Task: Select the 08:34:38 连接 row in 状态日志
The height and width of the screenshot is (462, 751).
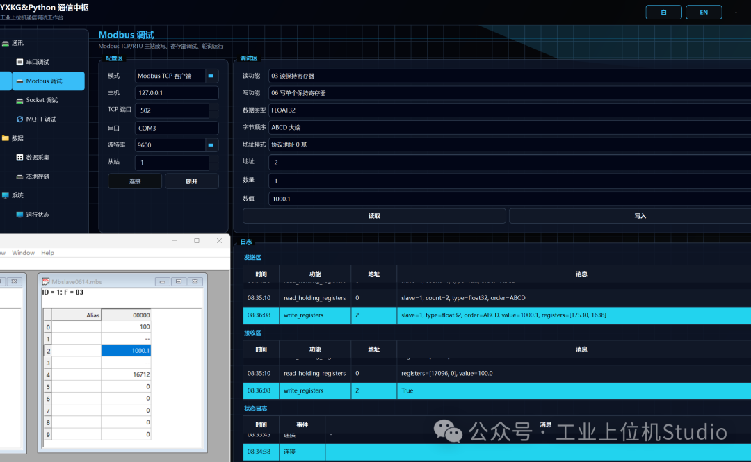Action: click(x=496, y=452)
